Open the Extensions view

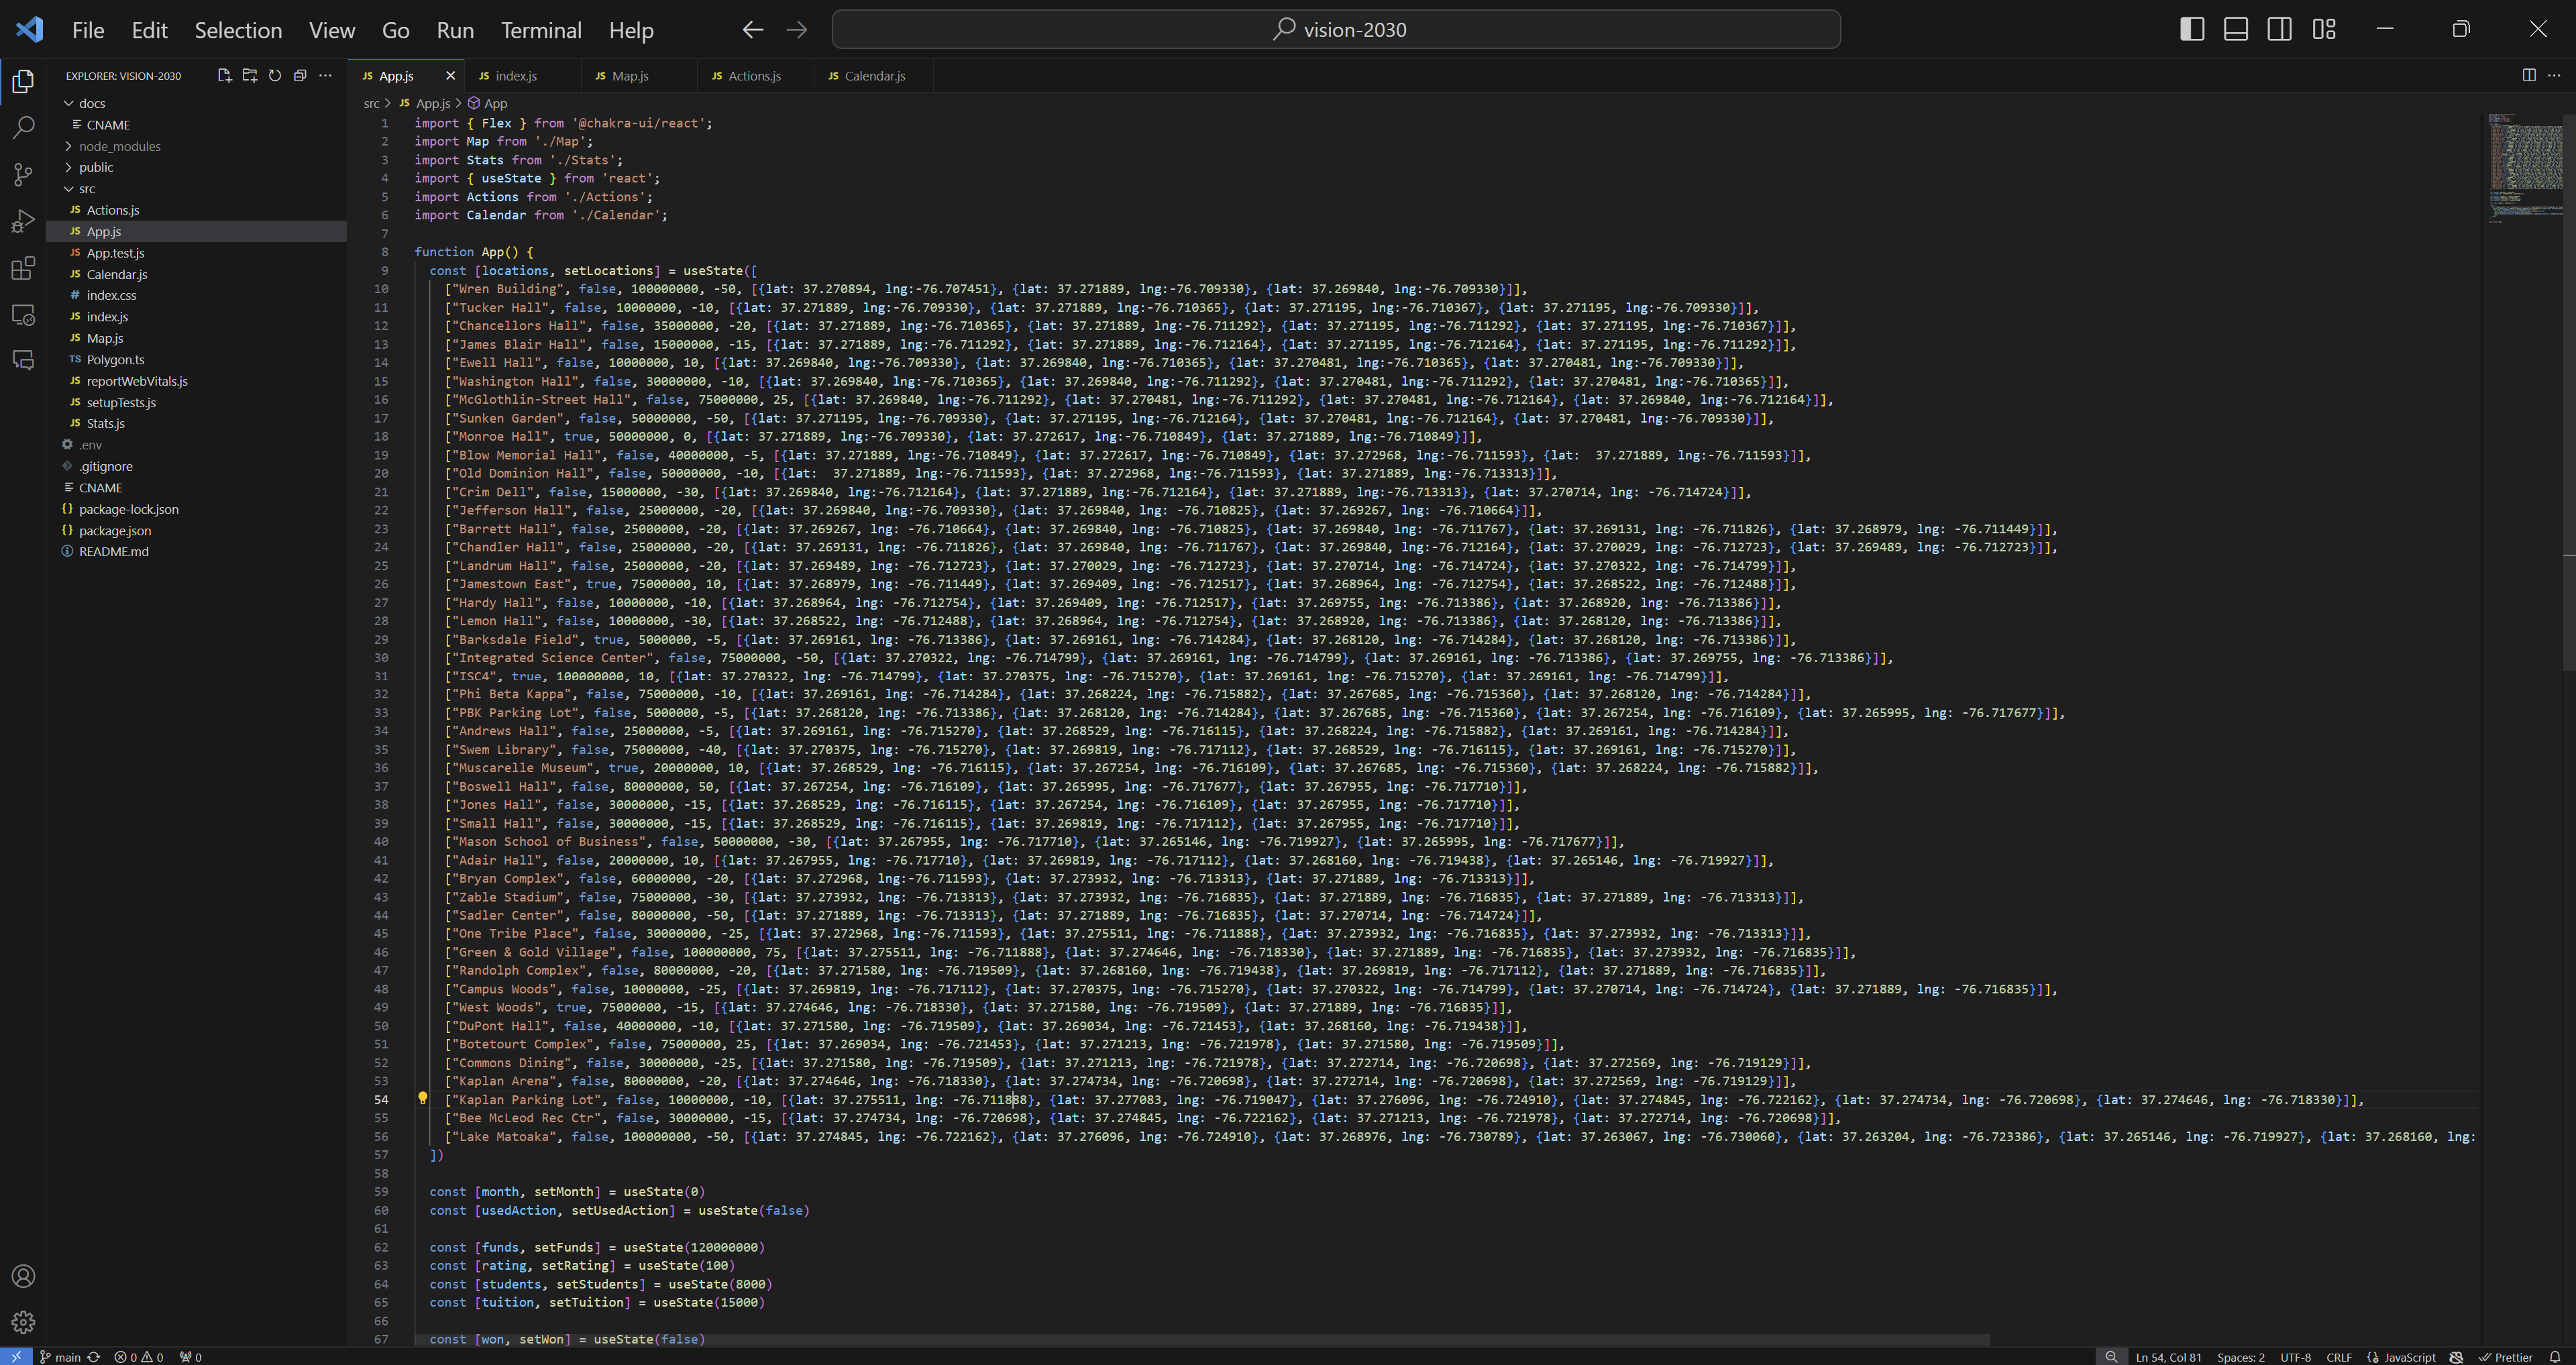click(x=23, y=268)
